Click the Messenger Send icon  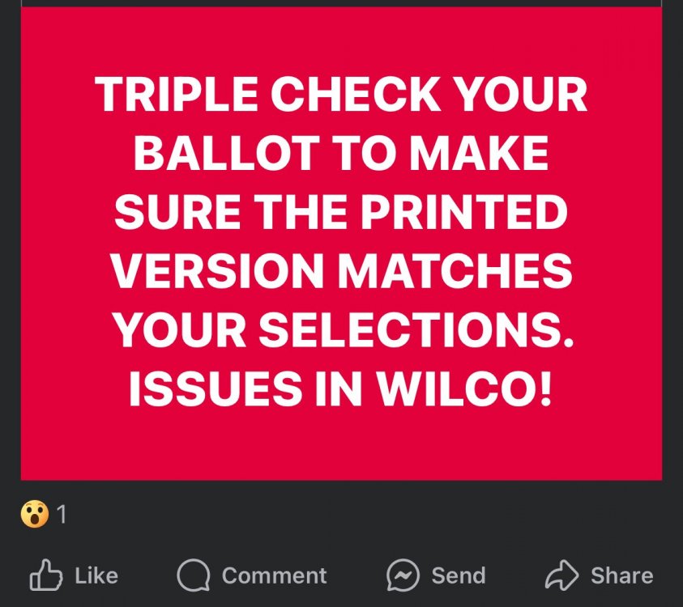click(402, 575)
